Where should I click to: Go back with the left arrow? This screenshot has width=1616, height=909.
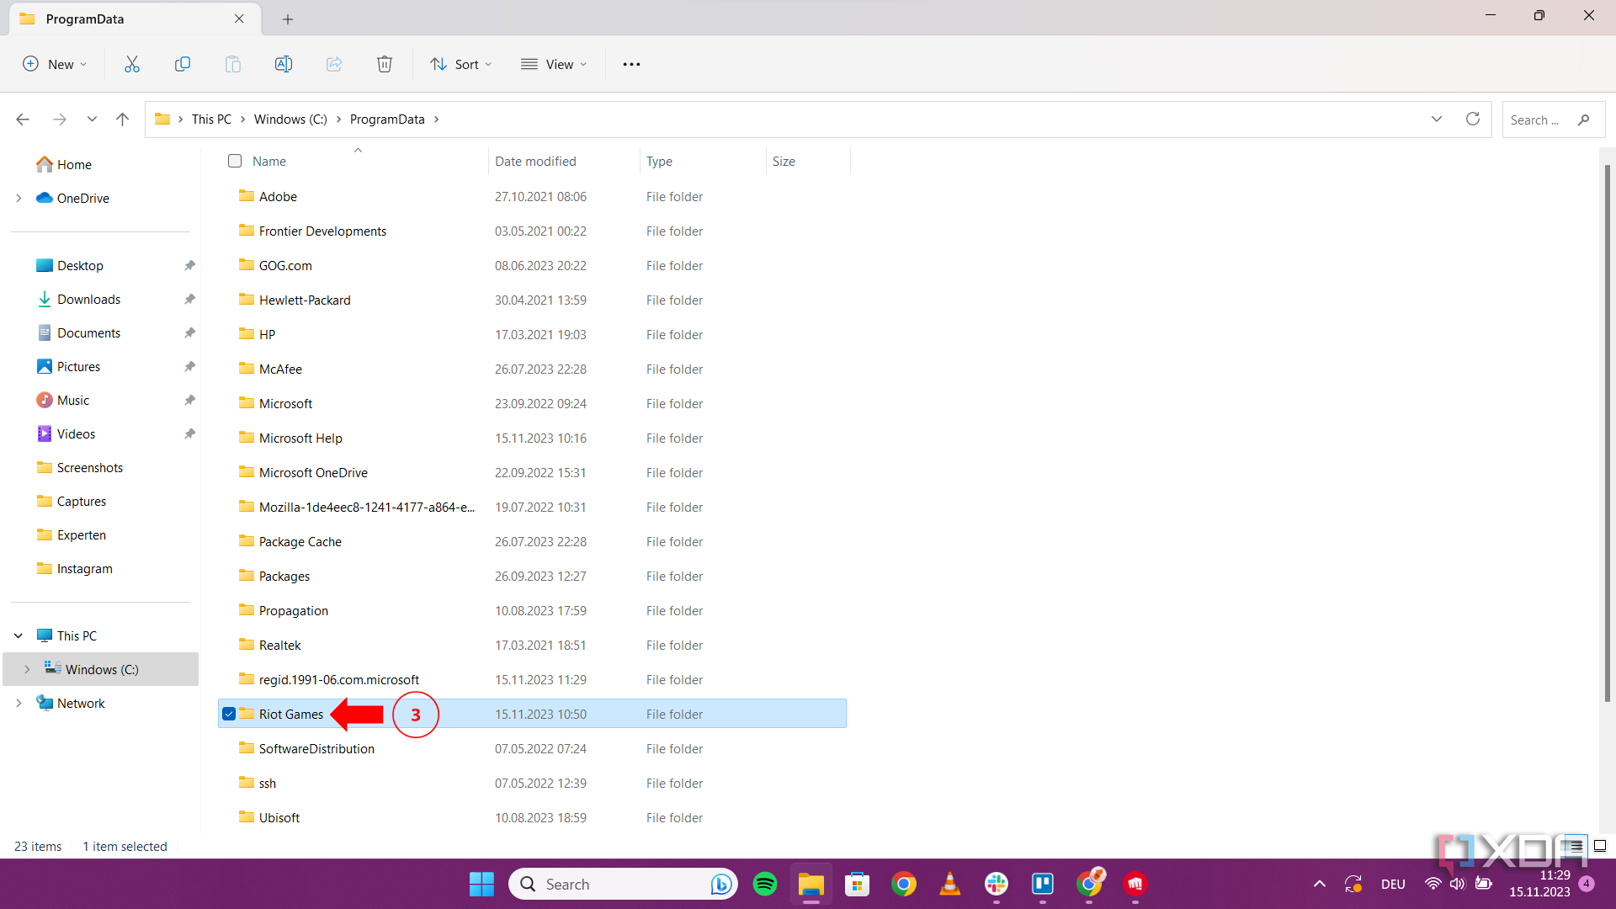pos(23,120)
